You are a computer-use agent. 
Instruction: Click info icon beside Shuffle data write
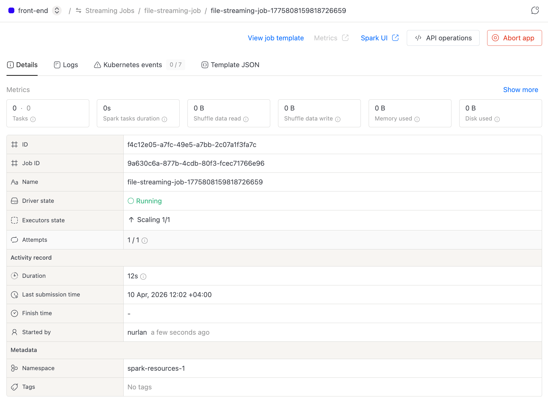[338, 119]
